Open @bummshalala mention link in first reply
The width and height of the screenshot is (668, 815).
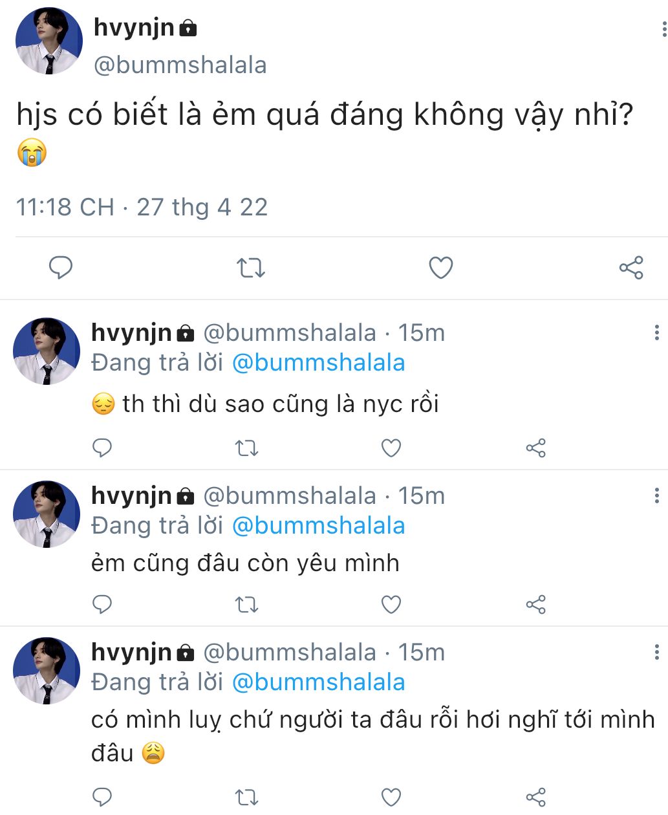pos(318,363)
